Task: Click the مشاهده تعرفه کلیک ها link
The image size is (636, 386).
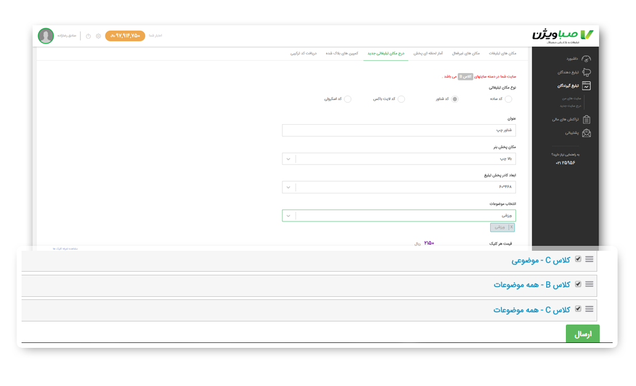Action: coord(65,248)
